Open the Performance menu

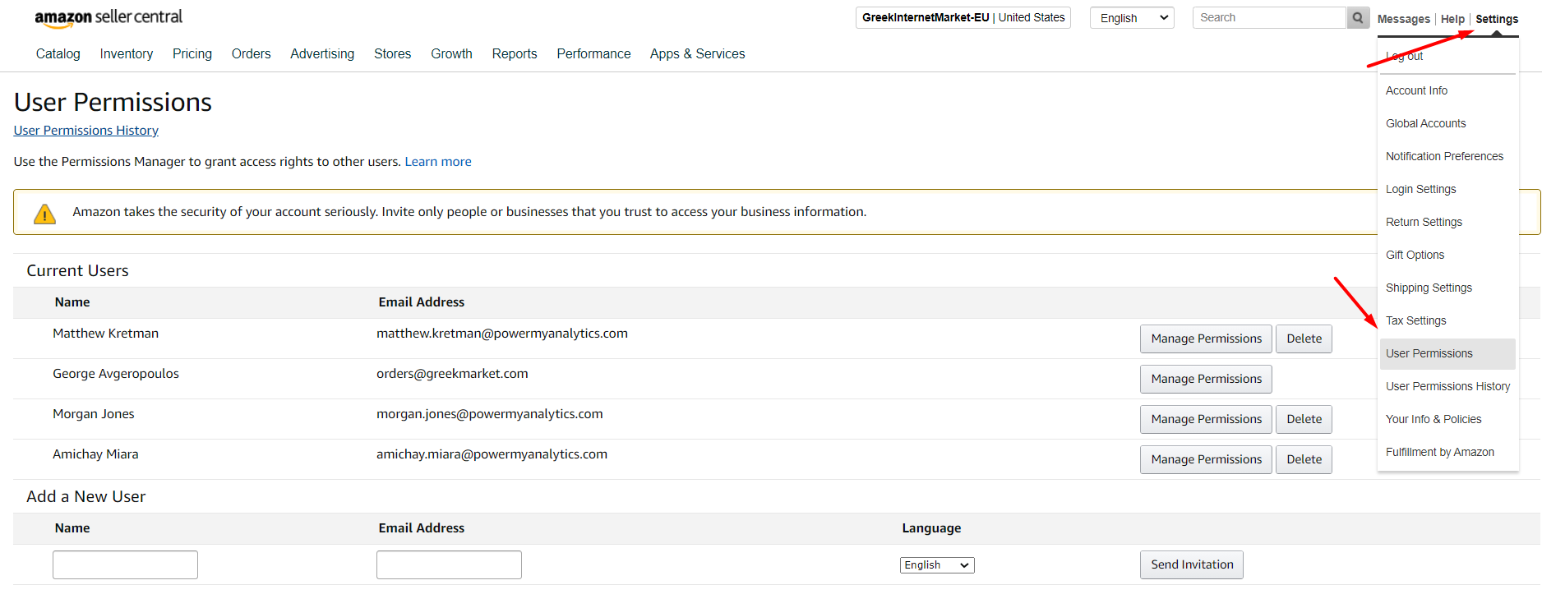(x=593, y=53)
